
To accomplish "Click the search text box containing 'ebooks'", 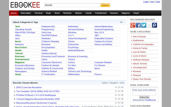I will pos(72,5).
